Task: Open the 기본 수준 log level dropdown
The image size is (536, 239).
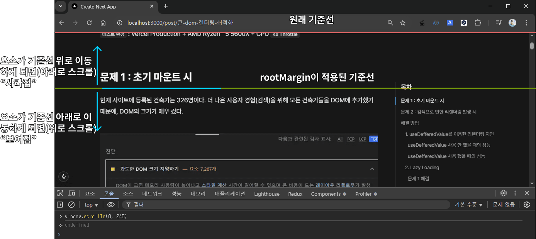Action: 468,205
